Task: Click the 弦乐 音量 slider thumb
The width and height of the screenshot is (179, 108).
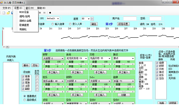Action: tap(54, 87)
